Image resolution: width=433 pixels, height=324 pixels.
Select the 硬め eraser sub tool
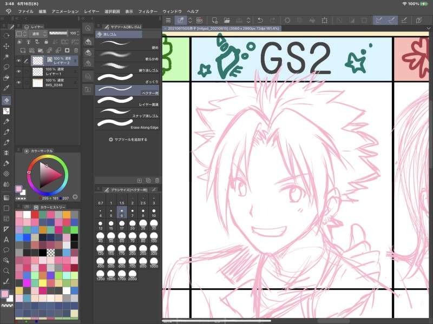pos(127,44)
